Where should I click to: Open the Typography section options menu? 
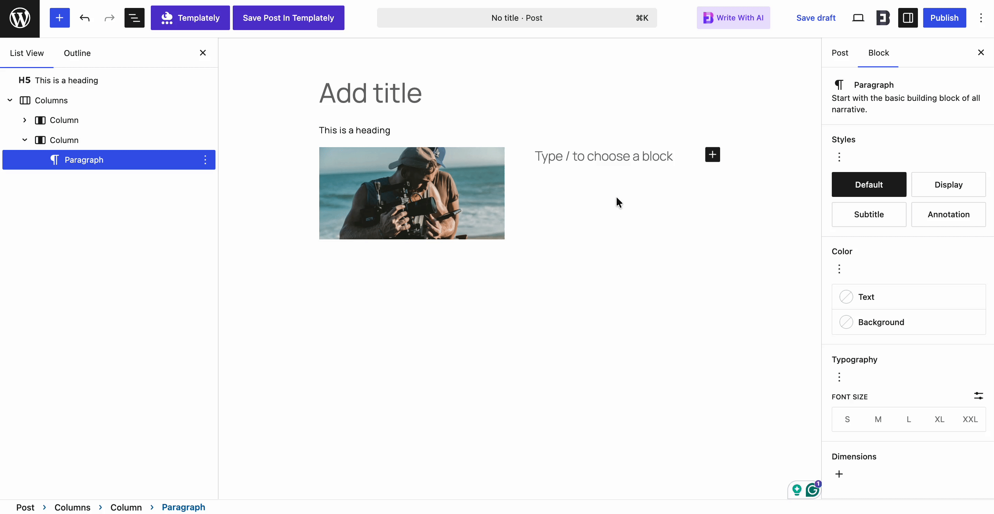(x=839, y=377)
